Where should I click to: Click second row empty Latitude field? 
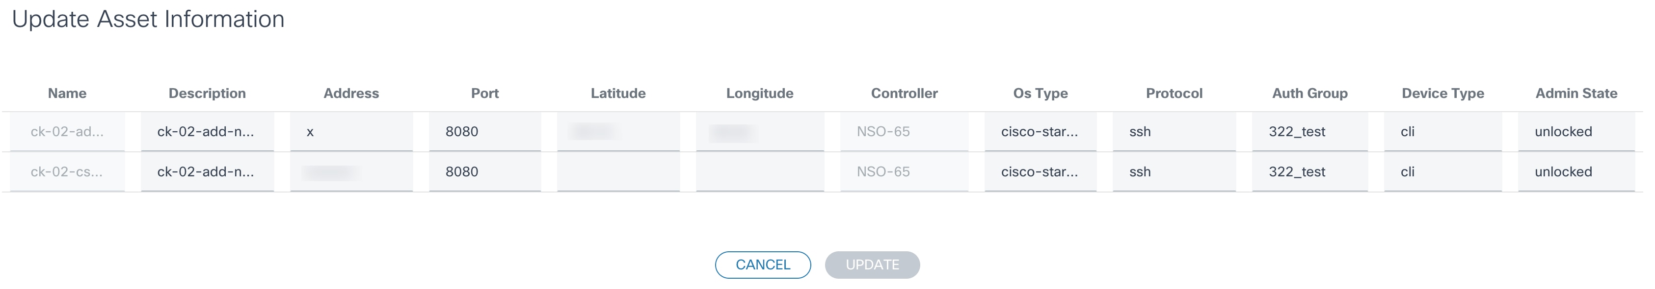(x=618, y=172)
